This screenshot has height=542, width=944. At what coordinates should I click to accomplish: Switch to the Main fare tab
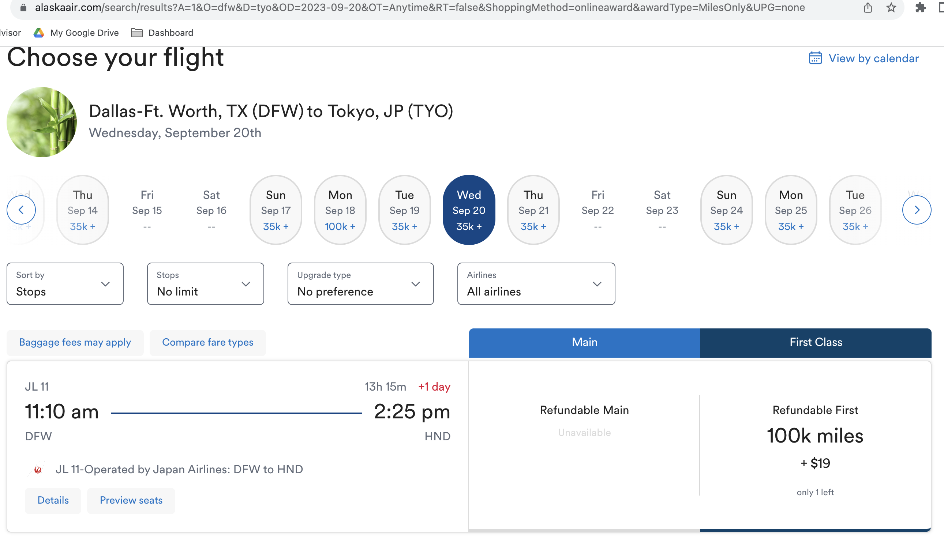(584, 342)
